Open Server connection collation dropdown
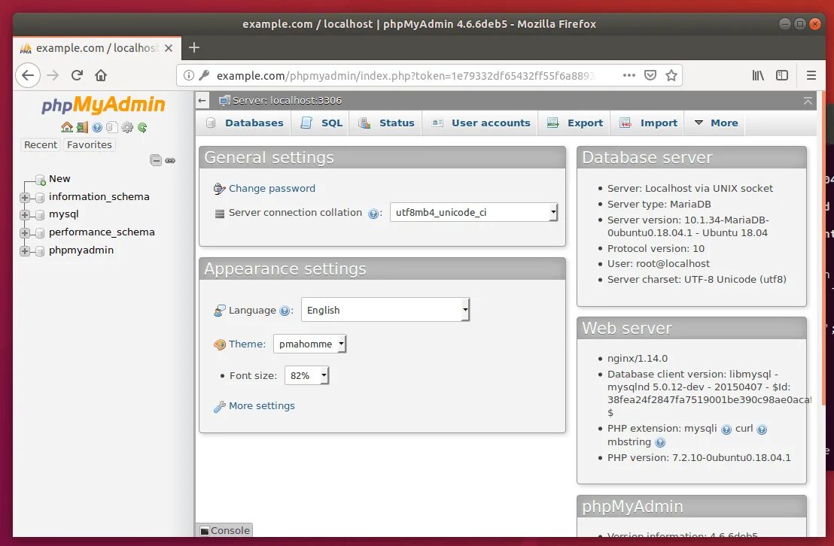Viewport: 834px width, 546px height. coord(473,212)
